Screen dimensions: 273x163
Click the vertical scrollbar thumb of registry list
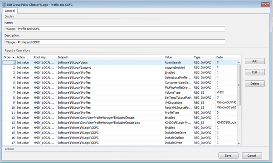coord(239,85)
